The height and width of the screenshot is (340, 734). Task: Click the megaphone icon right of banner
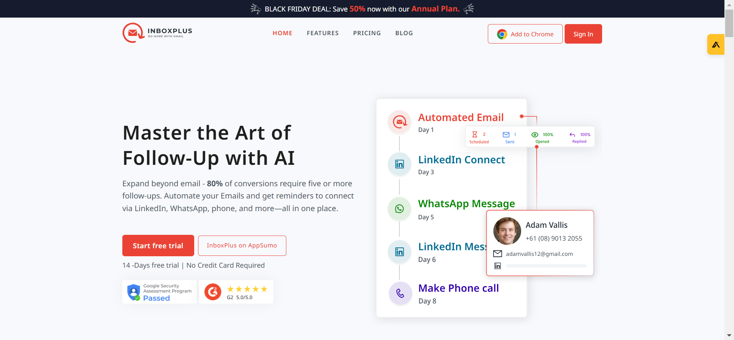pos(469,8)
